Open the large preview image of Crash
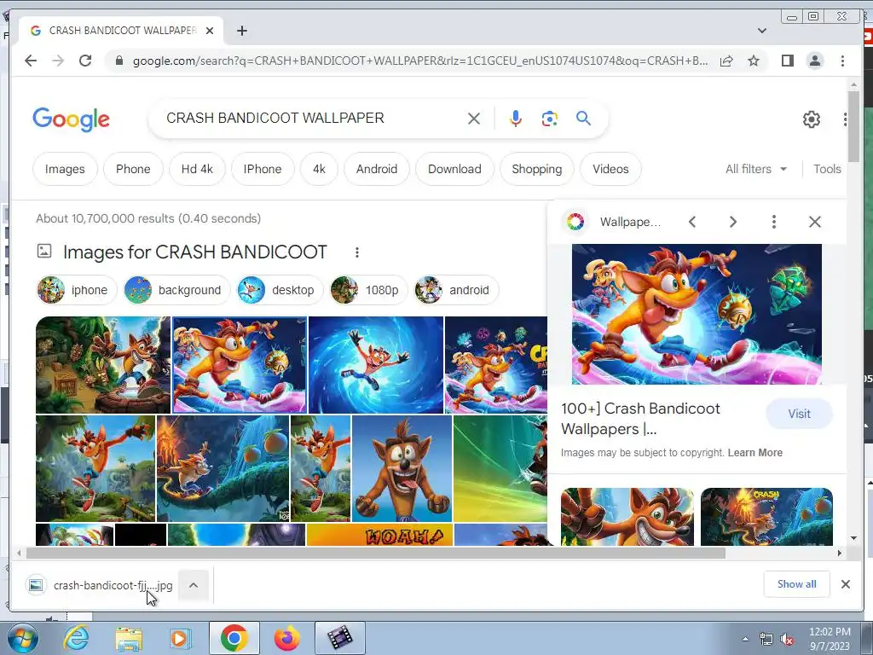The image size is (873, 655). pos(697,314)
